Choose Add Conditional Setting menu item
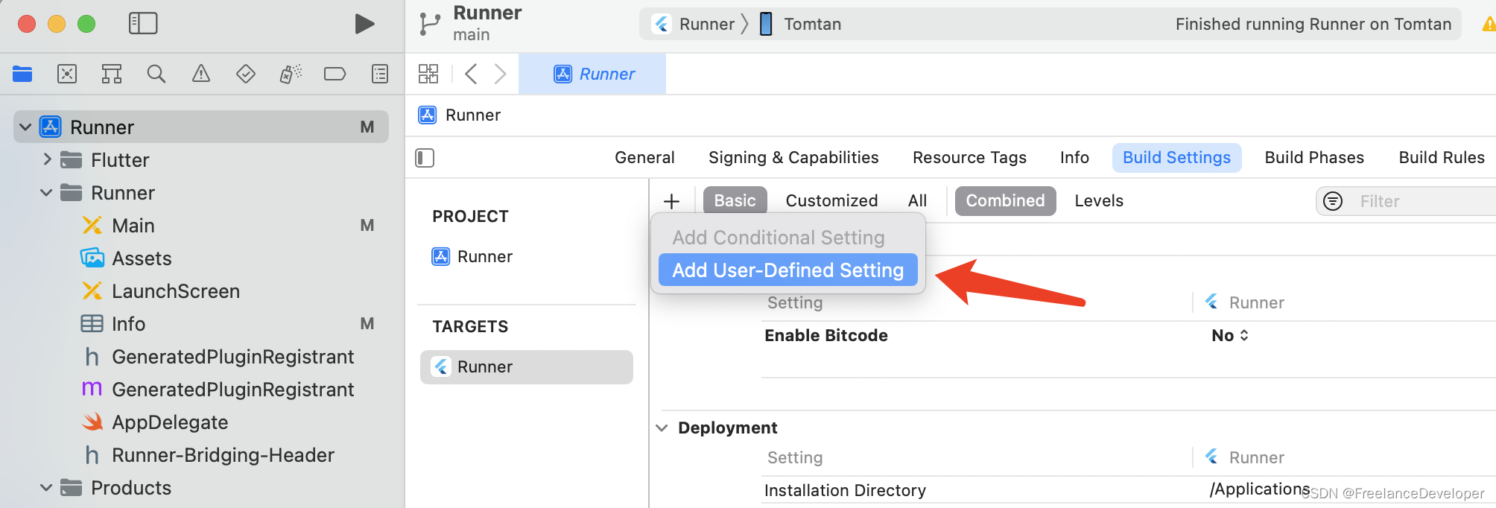 point(779,238)
